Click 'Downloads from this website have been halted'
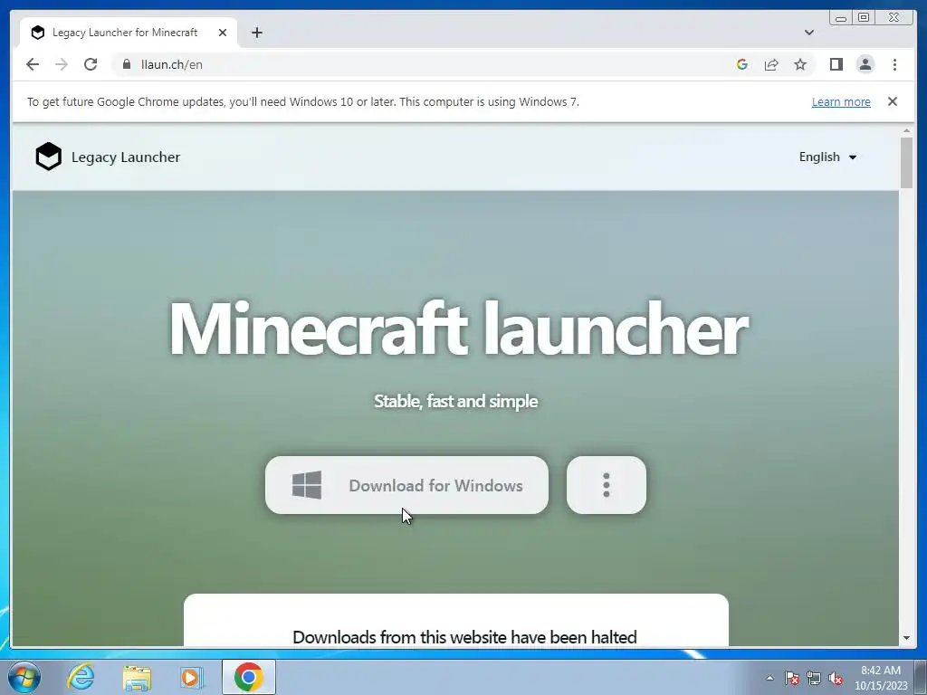 [x=464, y=637]
